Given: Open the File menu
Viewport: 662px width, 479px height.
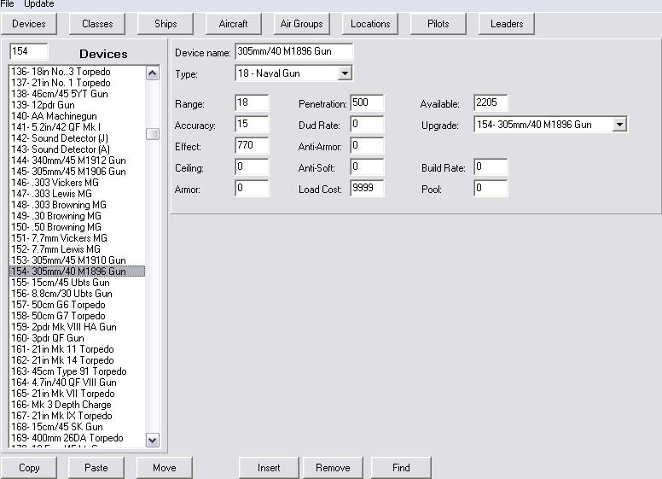Looking at the screenshot, I should (x=7, y=3).
